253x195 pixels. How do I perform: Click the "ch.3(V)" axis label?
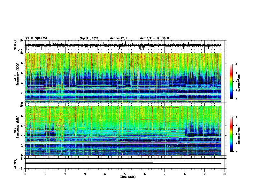pos(15,163)
